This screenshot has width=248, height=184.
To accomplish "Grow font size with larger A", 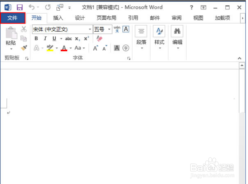I will coord(95,48).
